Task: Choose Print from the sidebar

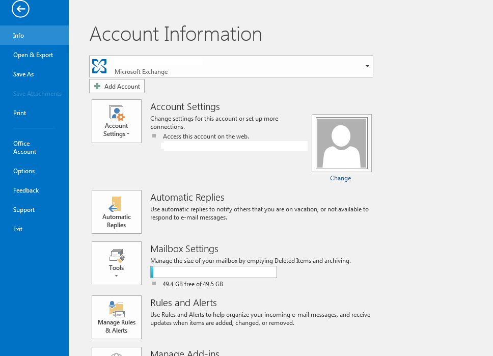Action: point(20,113)
